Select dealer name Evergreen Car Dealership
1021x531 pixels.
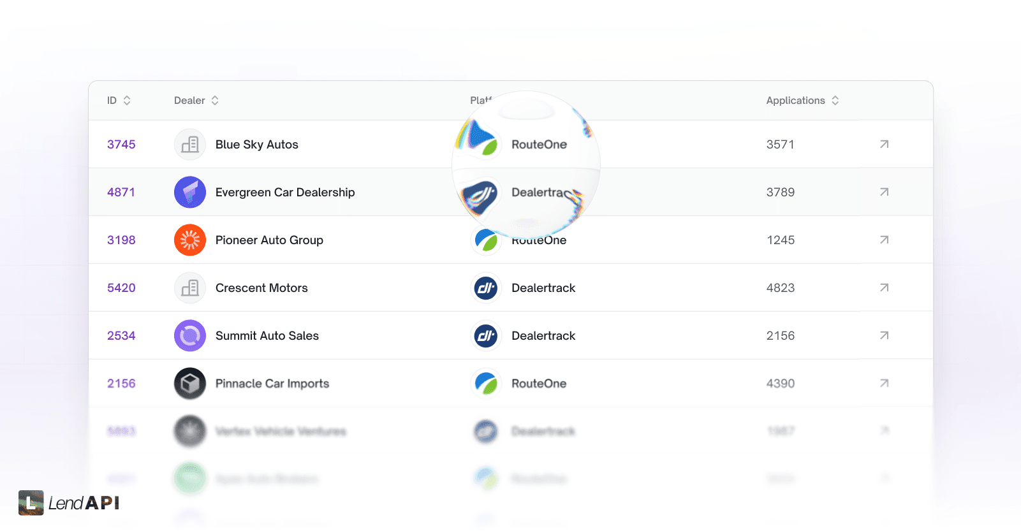[285, 193]
